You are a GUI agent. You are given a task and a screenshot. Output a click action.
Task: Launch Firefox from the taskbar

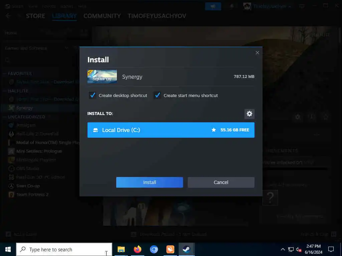pyautogui.click(x=137, y=249)
